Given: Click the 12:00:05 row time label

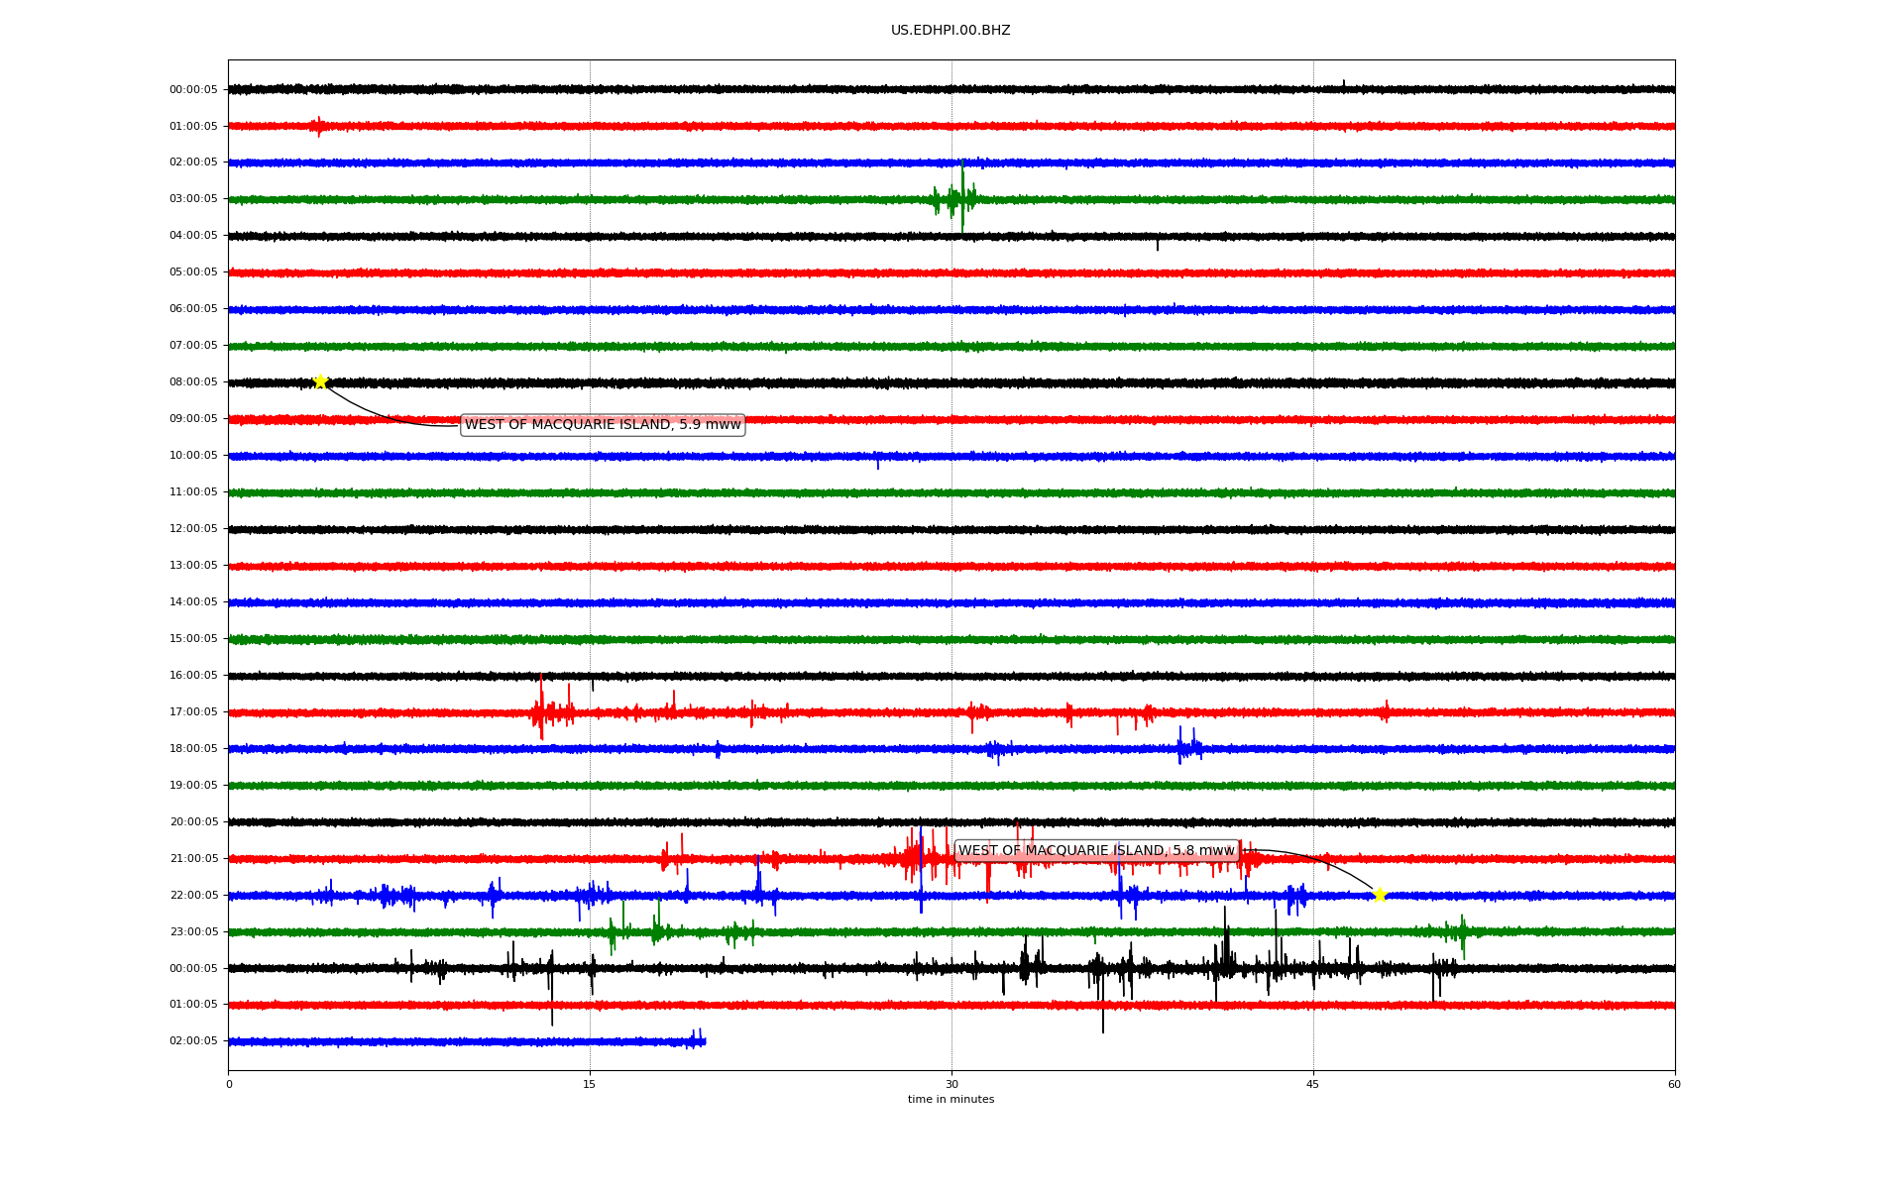Looking at the screenshot, I should [193, 529].
